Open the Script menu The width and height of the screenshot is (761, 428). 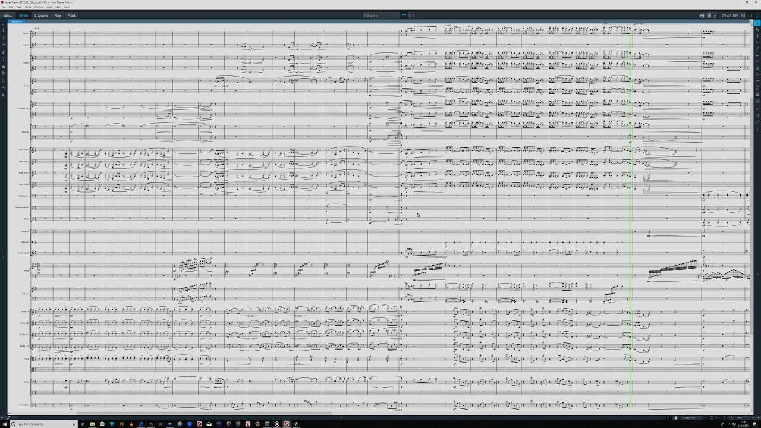point(67,7)
